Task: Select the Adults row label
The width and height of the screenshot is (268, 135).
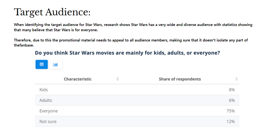Action: [x=46, y=100]
